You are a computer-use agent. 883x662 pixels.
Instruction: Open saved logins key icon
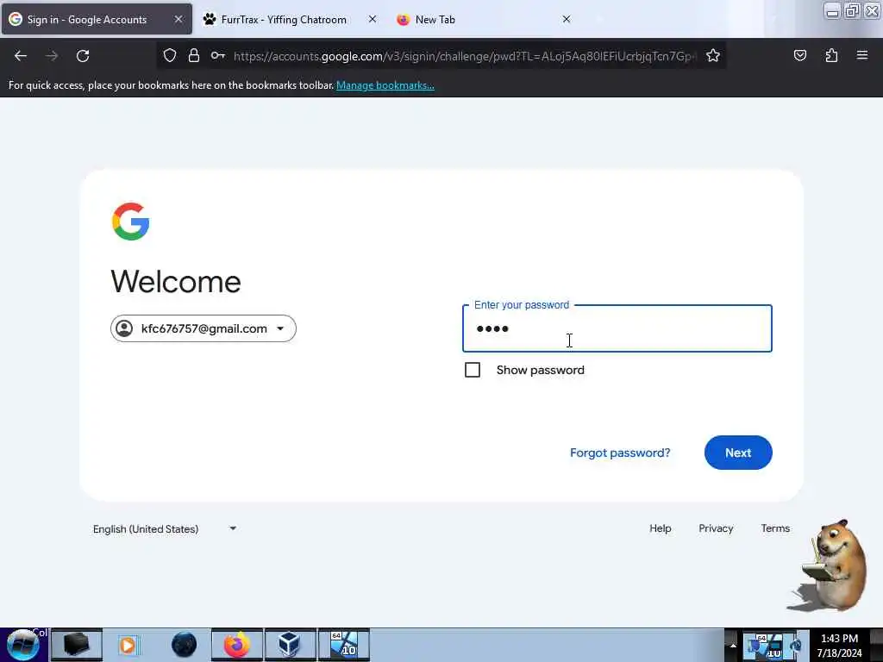pos(218,55)
